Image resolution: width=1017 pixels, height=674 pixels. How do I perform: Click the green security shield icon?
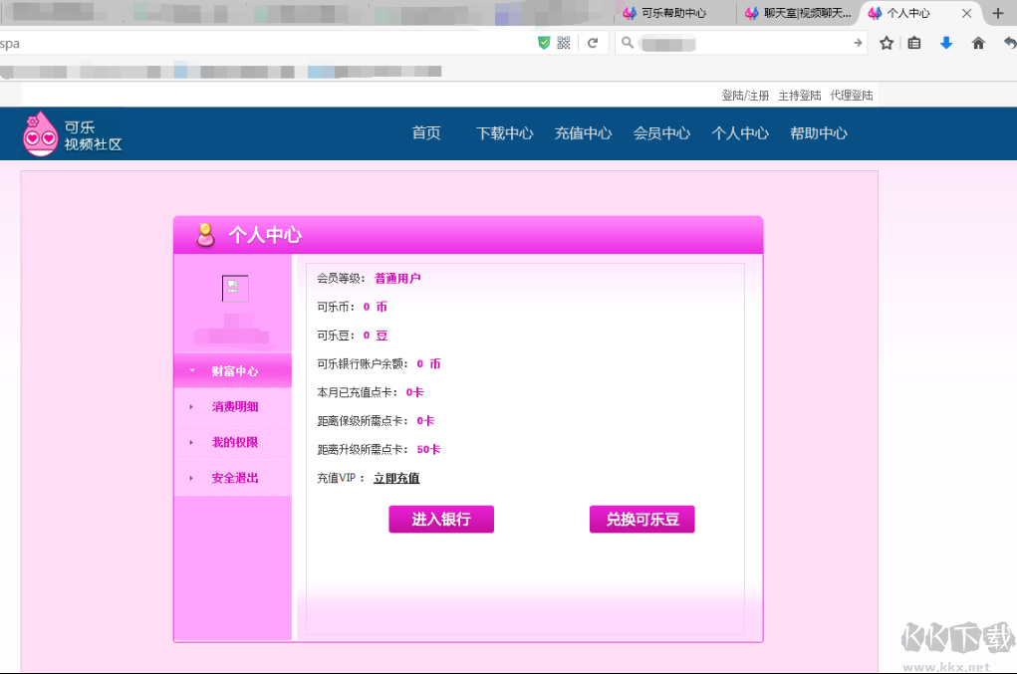click(x=543, y=43)
